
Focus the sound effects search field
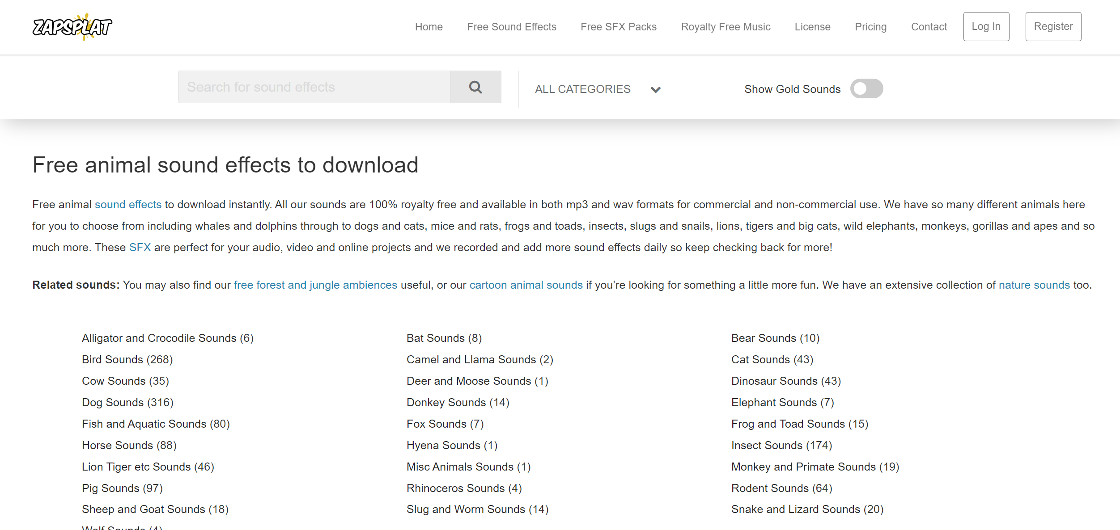(x=314, y=87)
